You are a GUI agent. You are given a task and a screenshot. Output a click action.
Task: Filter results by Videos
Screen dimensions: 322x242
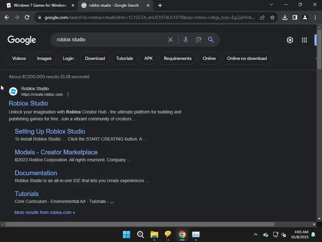[x=19, y=58]
